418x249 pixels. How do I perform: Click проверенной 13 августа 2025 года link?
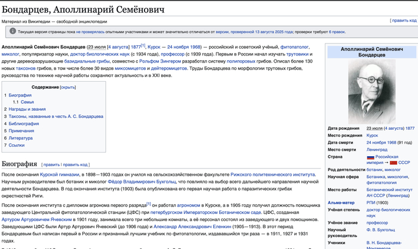(x=262, y=32)
